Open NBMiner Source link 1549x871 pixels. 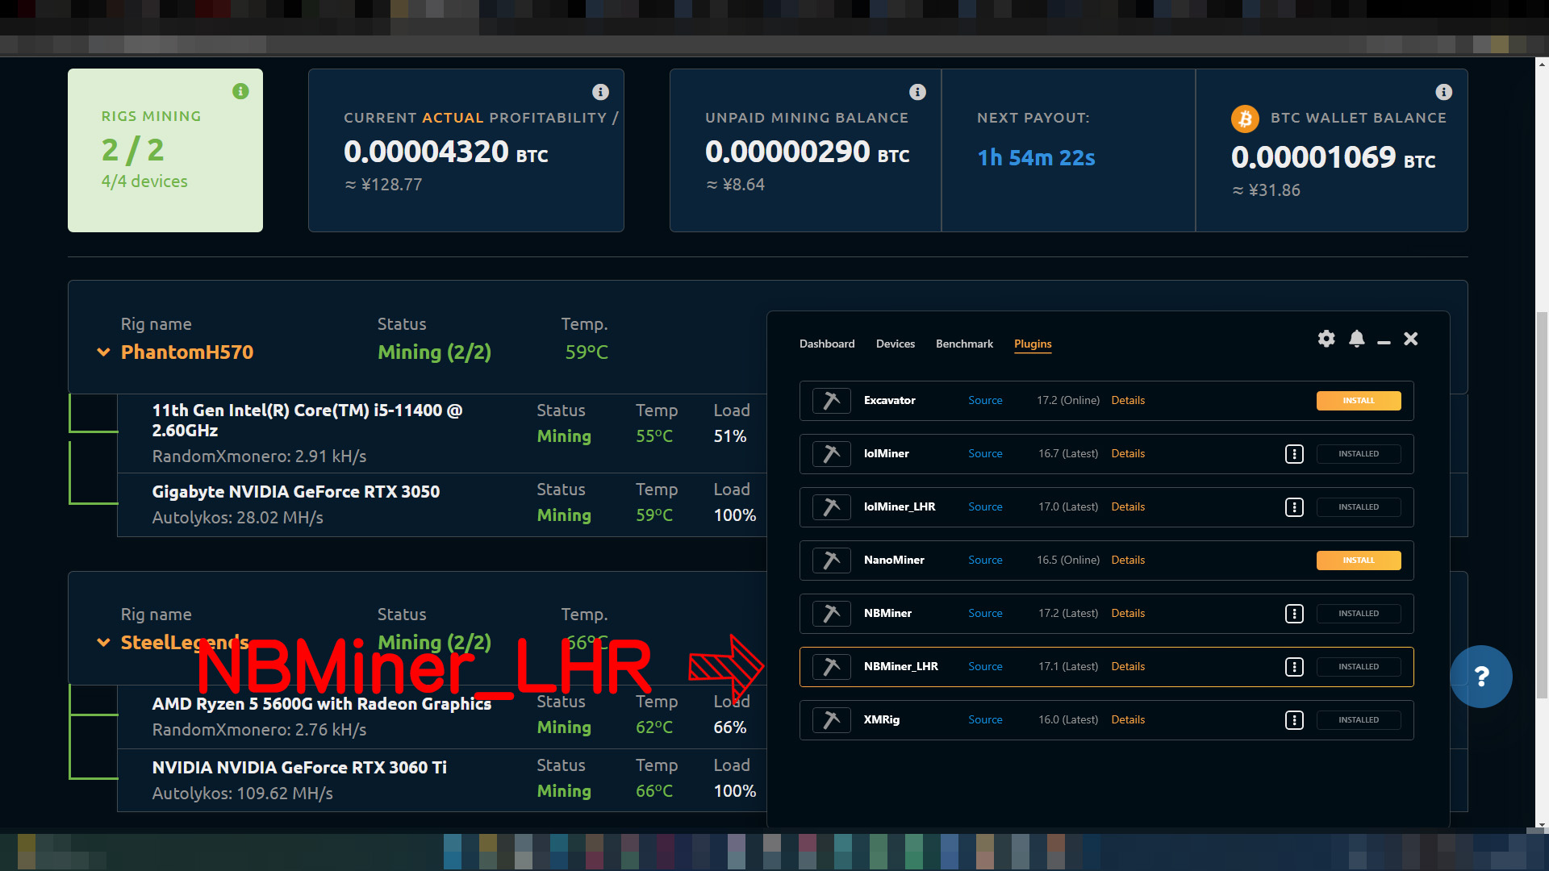tap(985, 614)
